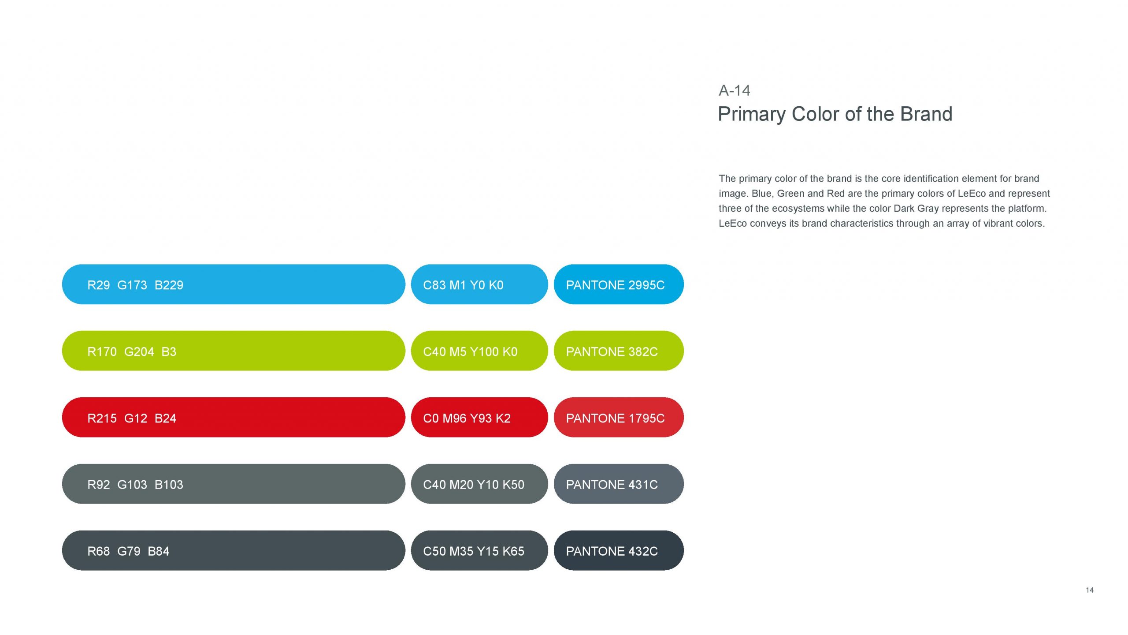Select the green C40 M5 Y100 K0 swatch
The height and width of the screenshot is (635, 1128).
(479, 351)
